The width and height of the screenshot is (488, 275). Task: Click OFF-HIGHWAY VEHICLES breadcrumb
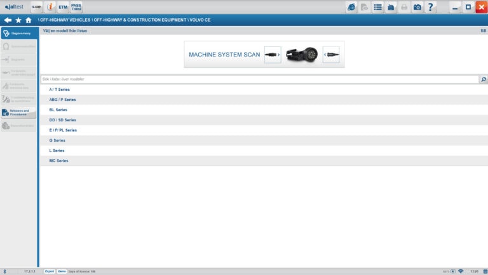click(x=65, y=20)
